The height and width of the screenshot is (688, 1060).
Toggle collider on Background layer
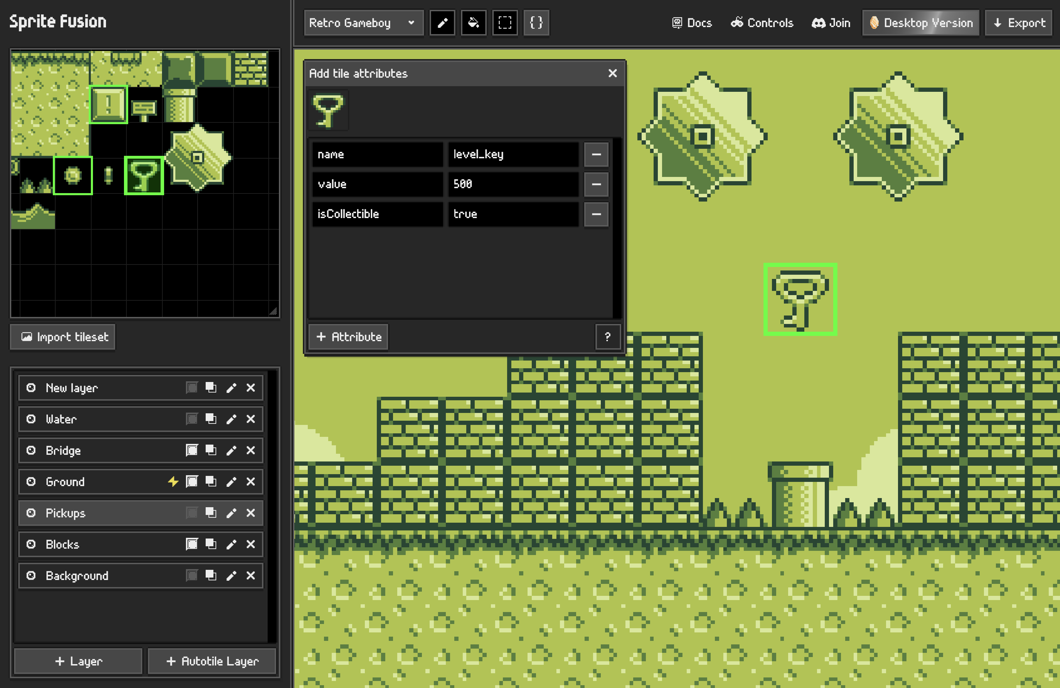192,575
